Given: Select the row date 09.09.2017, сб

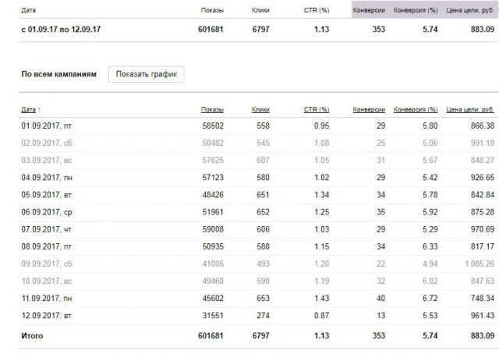Looking at the screenshot, I should point(47,264).
